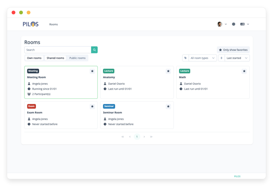Favorite the Exam Room with star
This screenshot has height=186, width=273.
point(92,106)
